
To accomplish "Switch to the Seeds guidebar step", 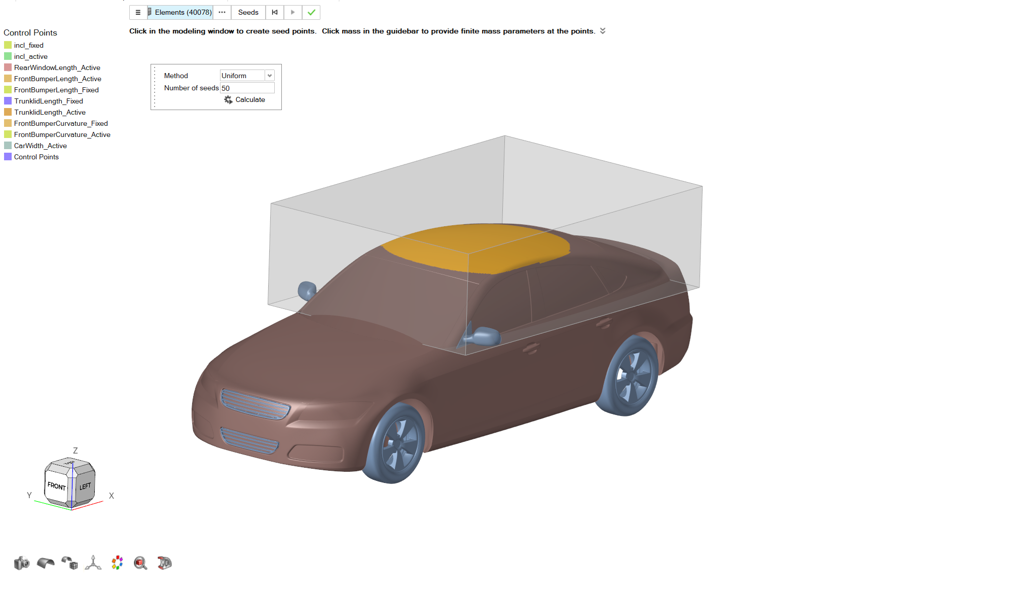I will [x=248, y=12].
